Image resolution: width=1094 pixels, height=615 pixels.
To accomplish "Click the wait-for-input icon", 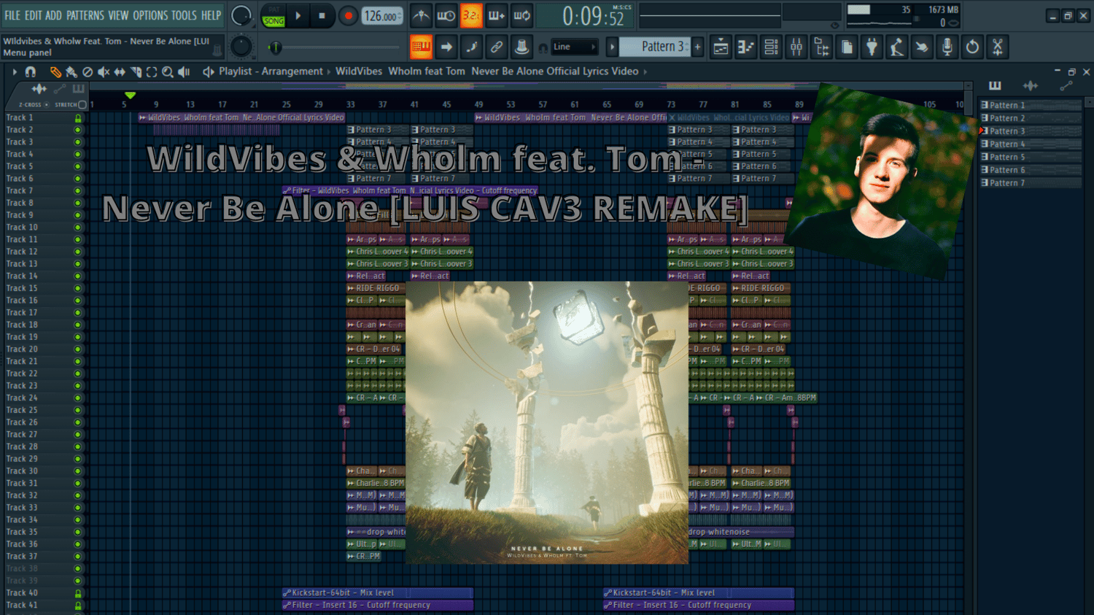I will pos(446,15).
